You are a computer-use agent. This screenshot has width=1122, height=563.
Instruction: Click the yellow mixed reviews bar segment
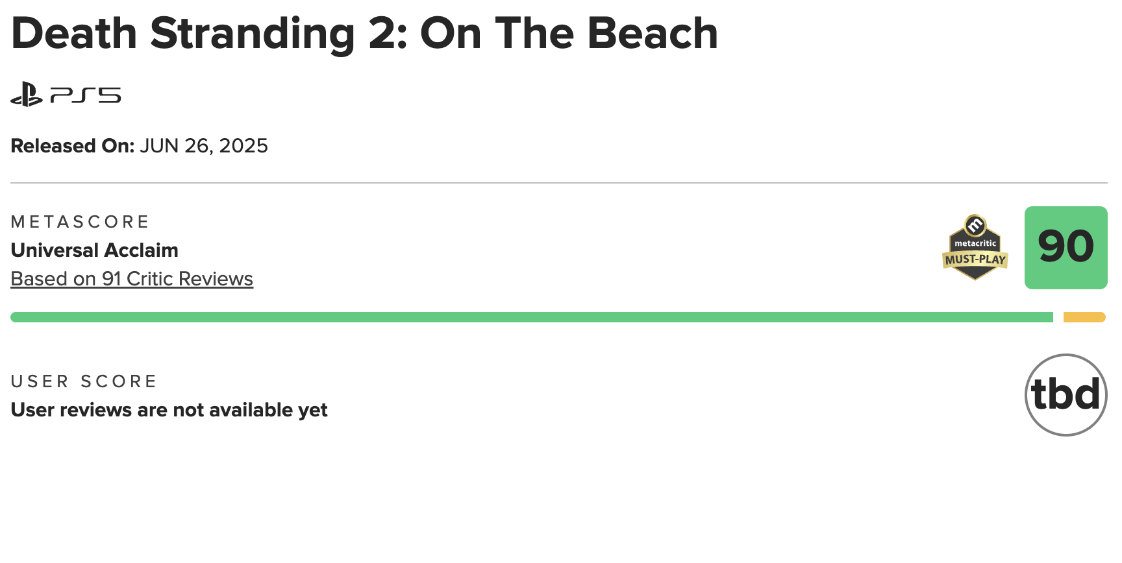pos(1084,317)
